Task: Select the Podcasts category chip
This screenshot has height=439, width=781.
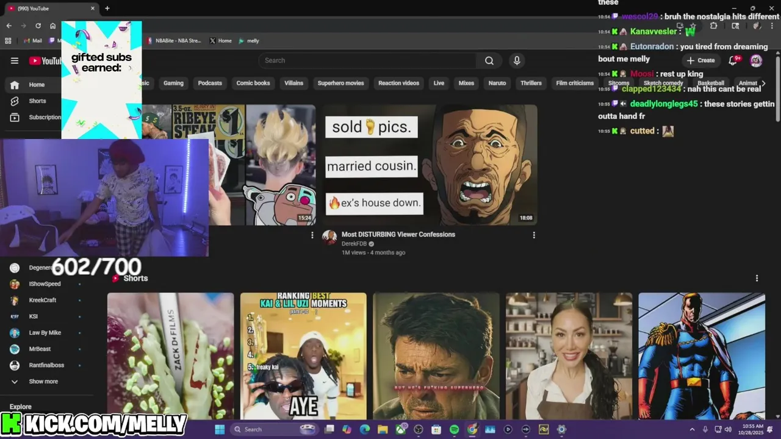Action: (210, 83)
